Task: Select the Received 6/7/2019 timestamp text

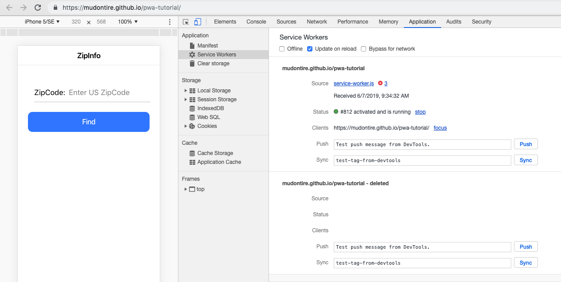Action: [x=371, y=96]
